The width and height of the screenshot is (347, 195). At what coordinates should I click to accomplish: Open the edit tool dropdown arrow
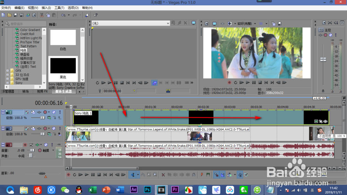coord(138,175)
